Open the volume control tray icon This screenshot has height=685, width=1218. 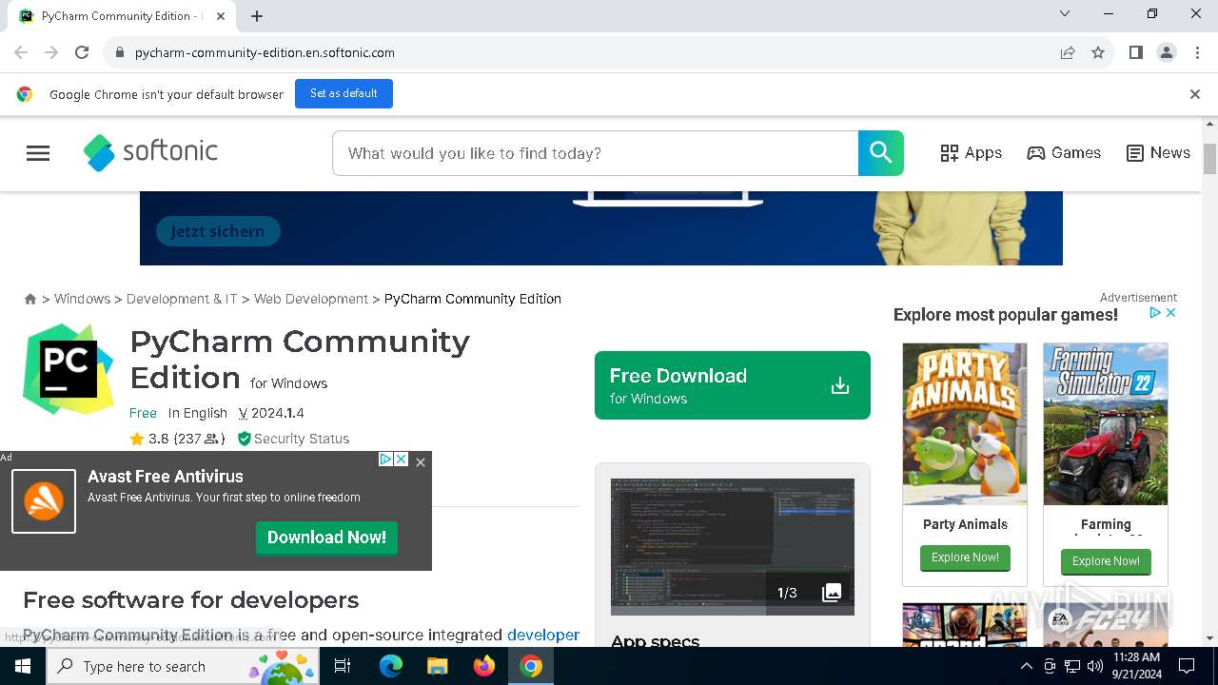point(1095,666)
